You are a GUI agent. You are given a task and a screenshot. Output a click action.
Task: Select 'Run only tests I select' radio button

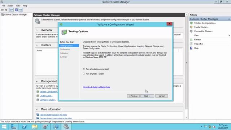coord(84,74)
